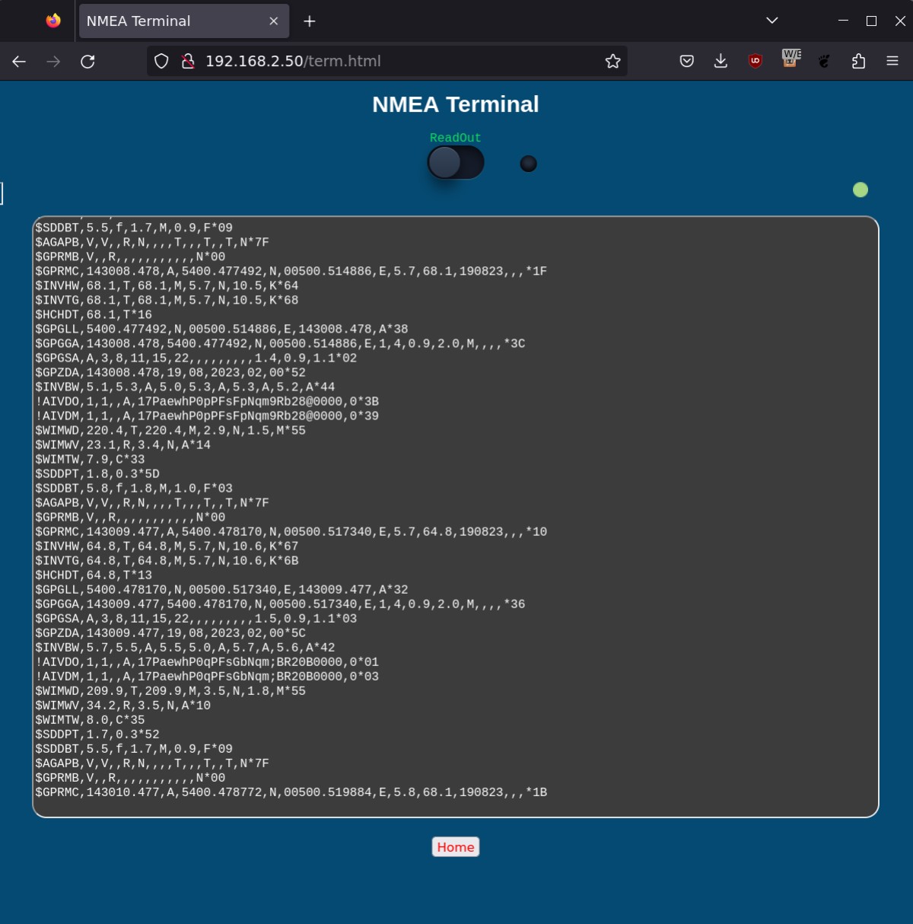Viewport: 913px width, 924px height.
Task: Open the Firefox view icon
Action: 53,21
